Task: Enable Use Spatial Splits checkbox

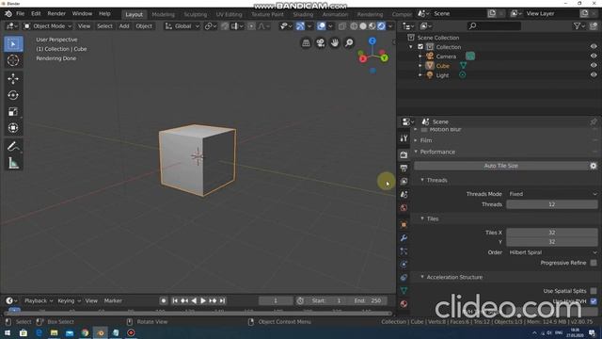Action: 594,291
